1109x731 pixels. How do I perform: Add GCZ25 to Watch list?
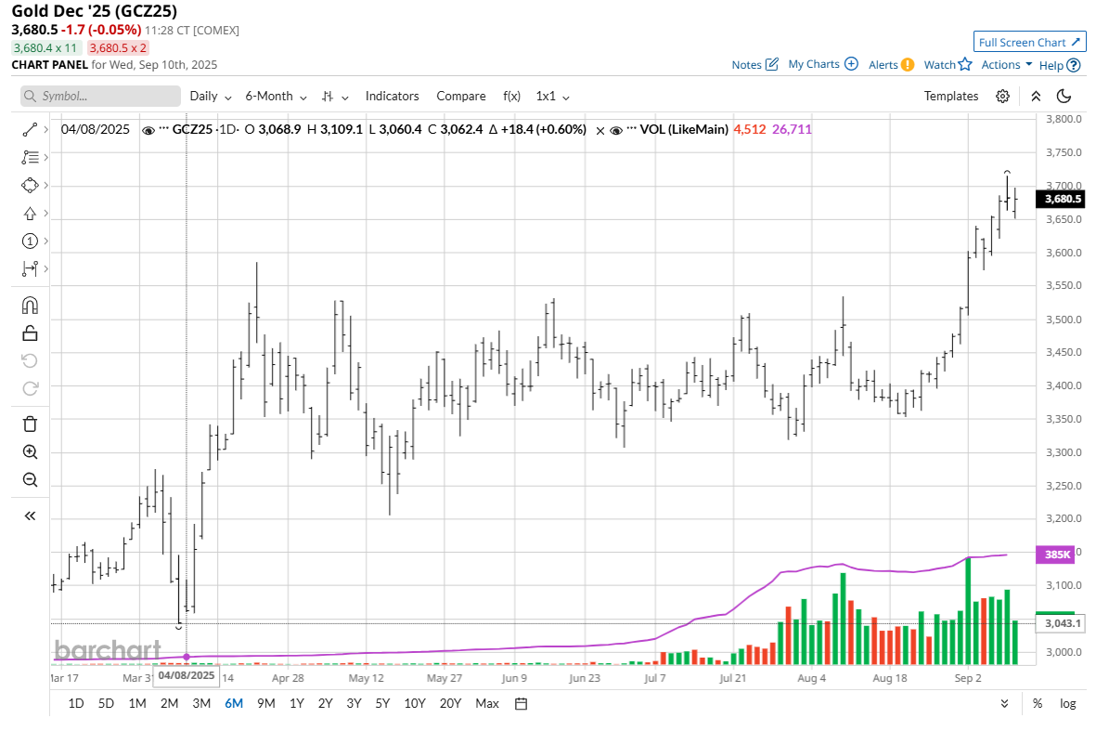(x=948, y=64)
